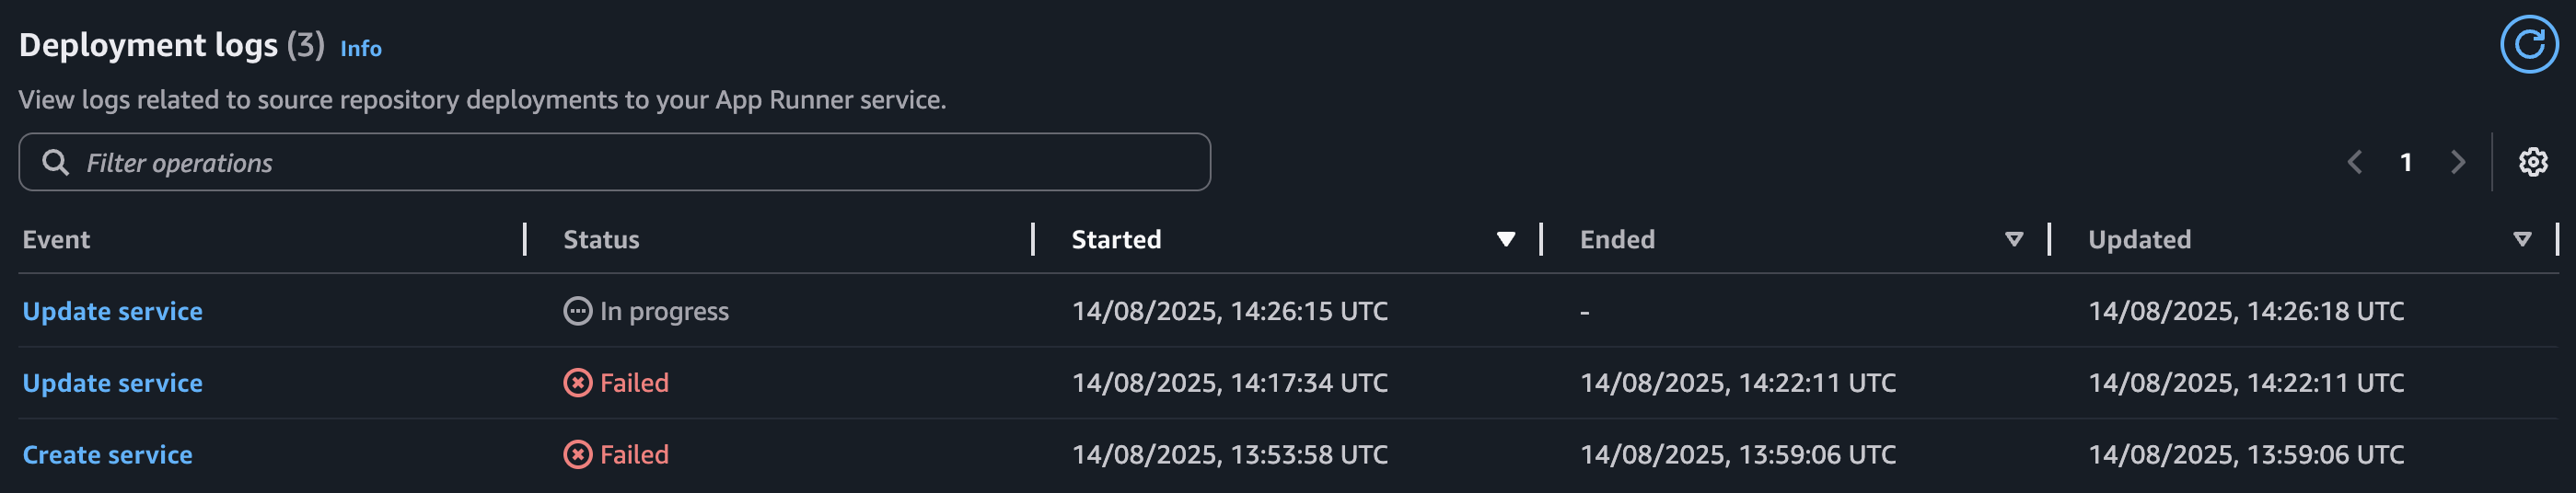Viewport: 2576px width, 493px height.
Task: Click the In progress status icon
Action: (577, 312)
